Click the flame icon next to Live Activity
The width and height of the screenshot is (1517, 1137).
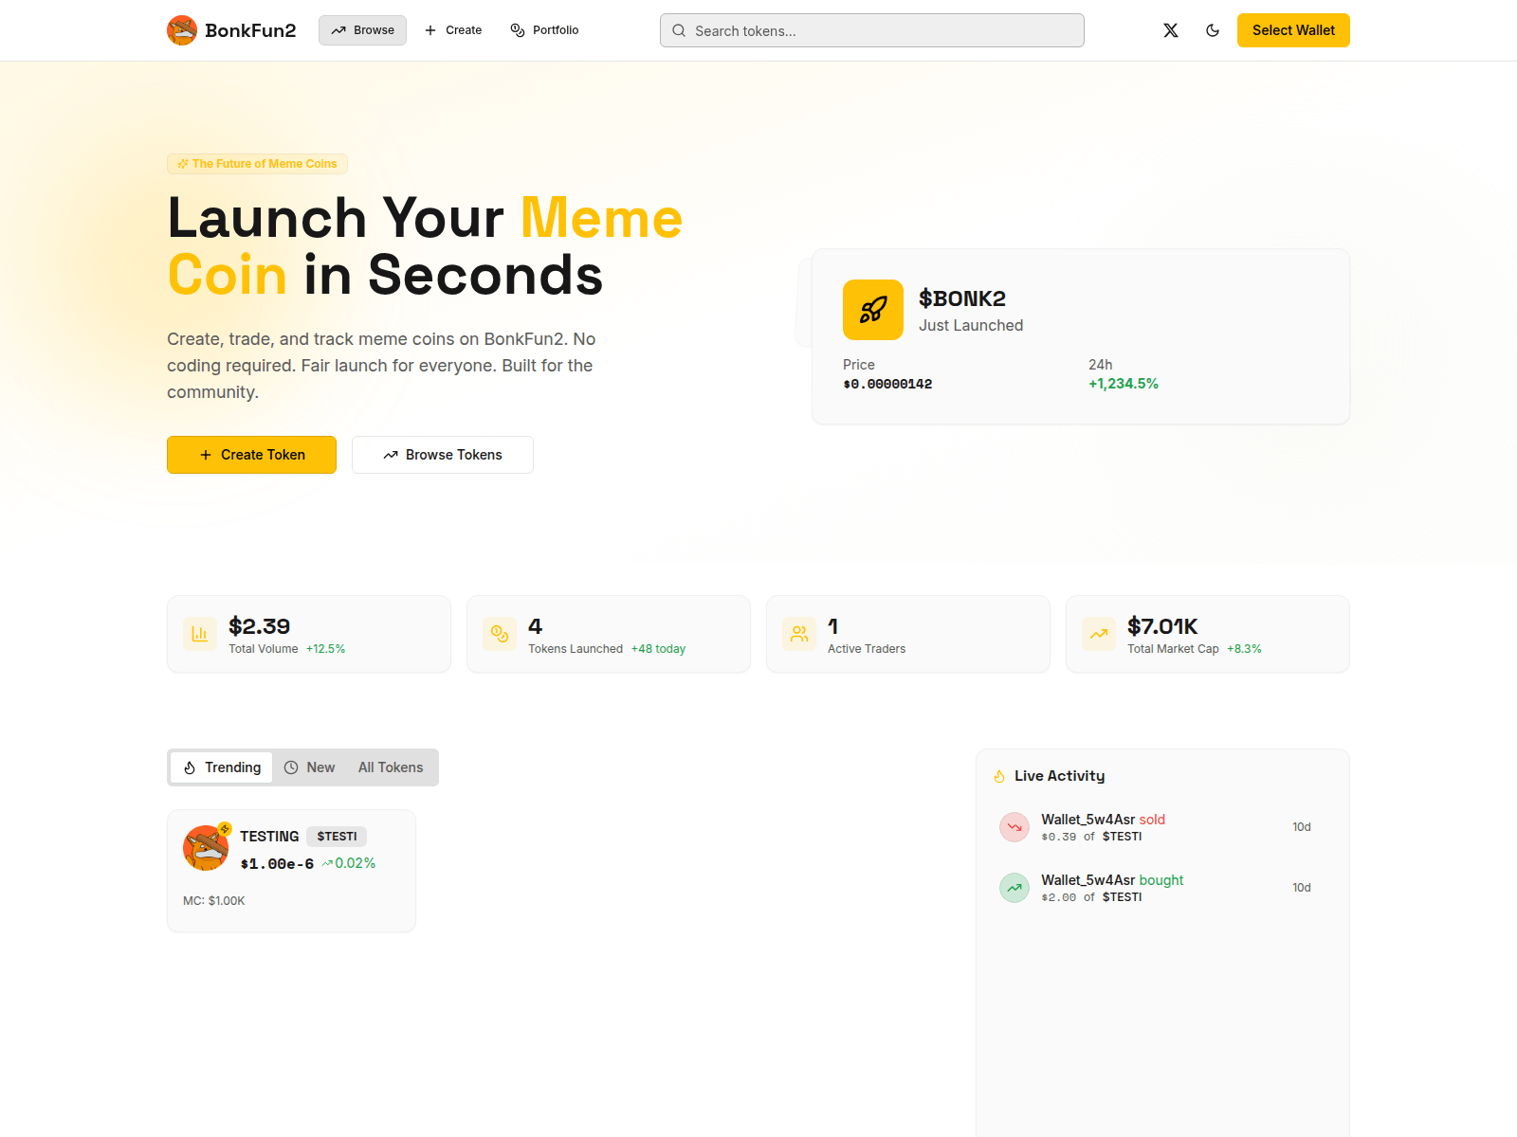point(999,776)
